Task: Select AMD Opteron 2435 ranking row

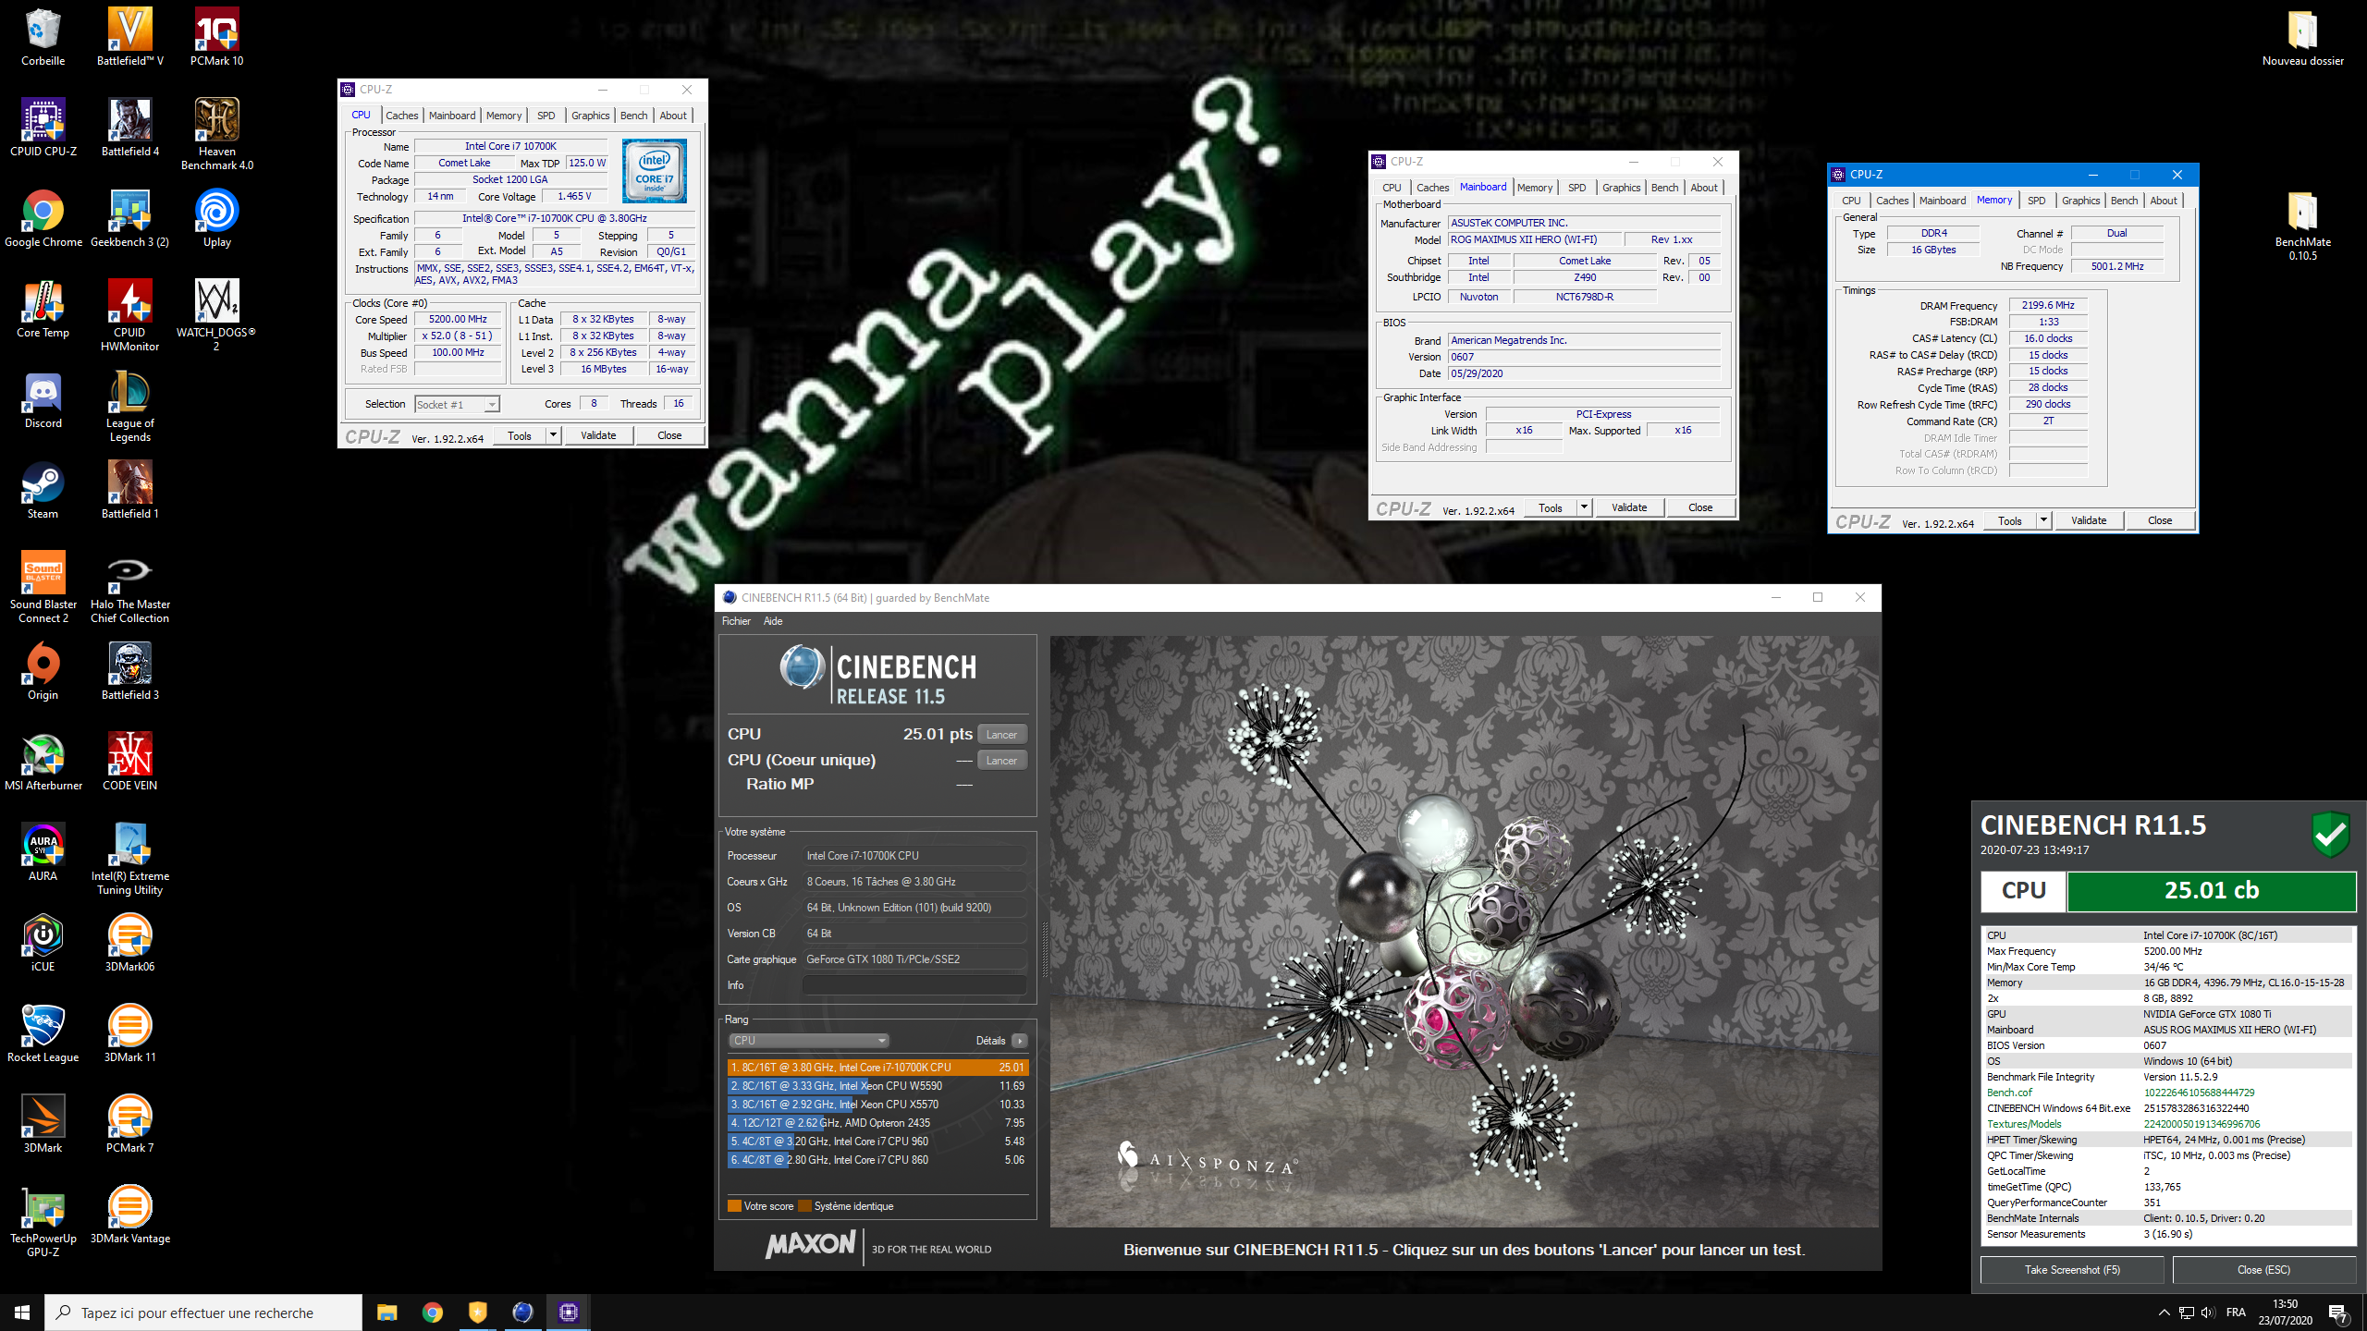Action: [877, 1123]
